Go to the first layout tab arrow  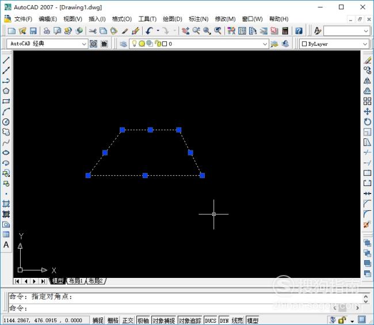point(17,281)
